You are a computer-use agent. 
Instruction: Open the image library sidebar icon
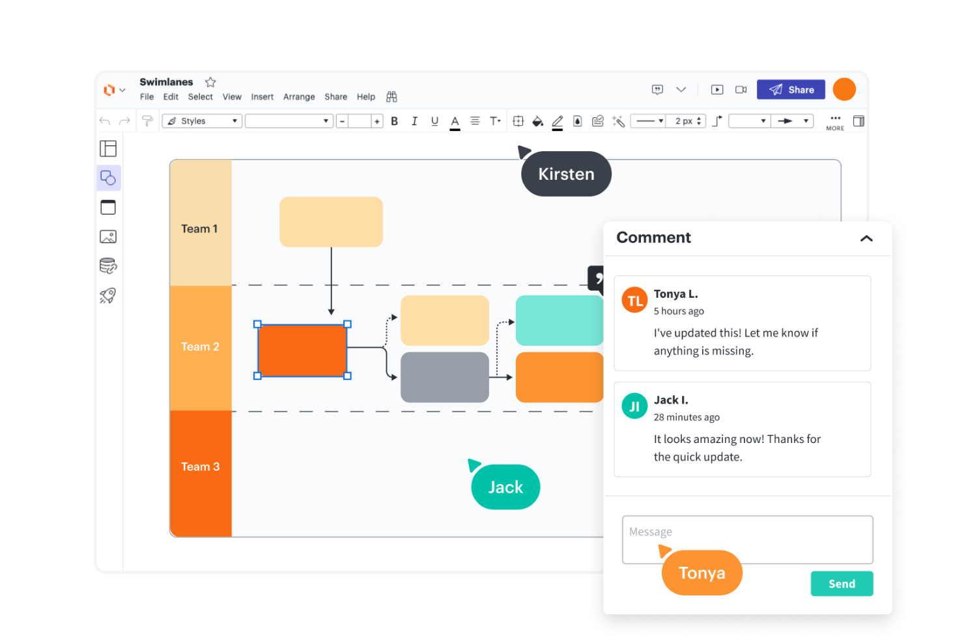point(108,236)
